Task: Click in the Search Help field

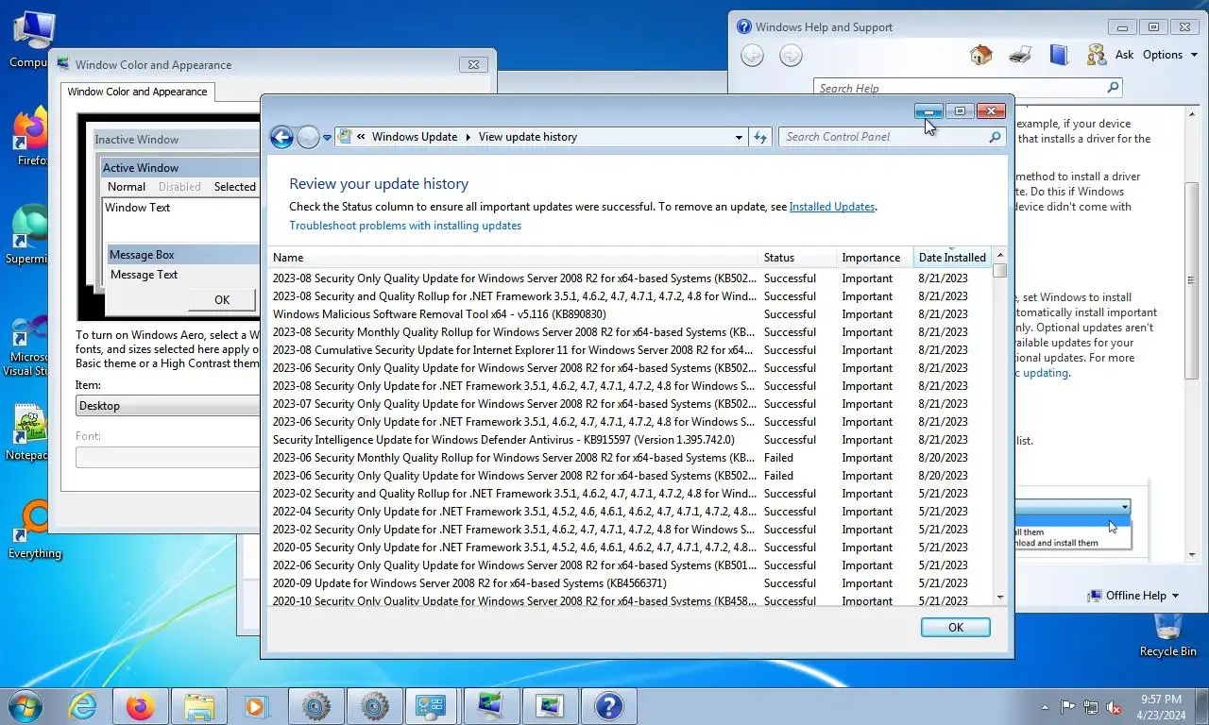Action: pyautogui.click(x=959, y=88)
